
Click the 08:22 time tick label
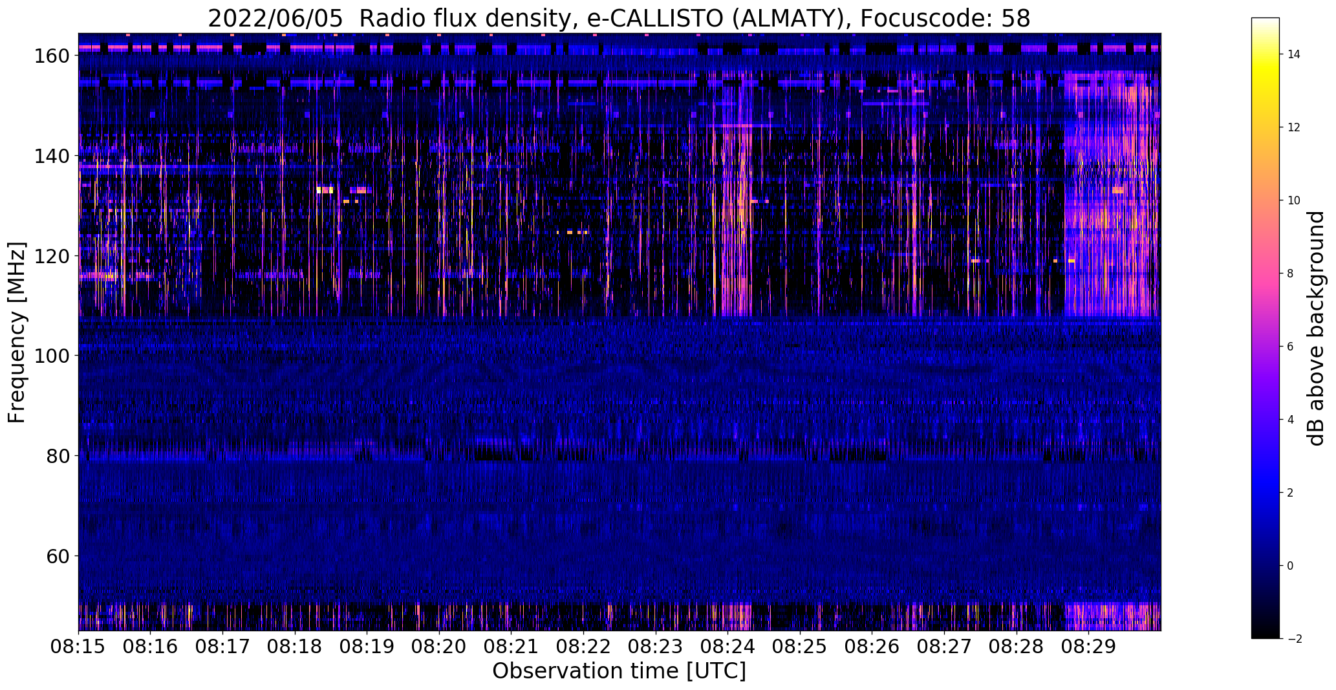(x=583, y=647)
